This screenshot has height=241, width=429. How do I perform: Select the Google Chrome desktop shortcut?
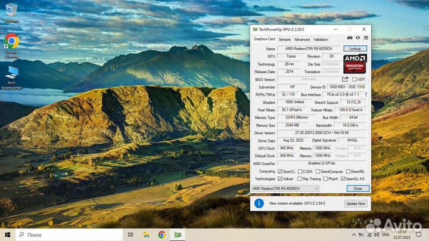click(x=11, y=46)
